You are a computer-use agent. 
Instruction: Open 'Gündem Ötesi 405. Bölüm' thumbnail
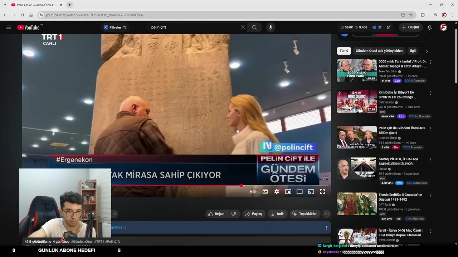(357, 137)
